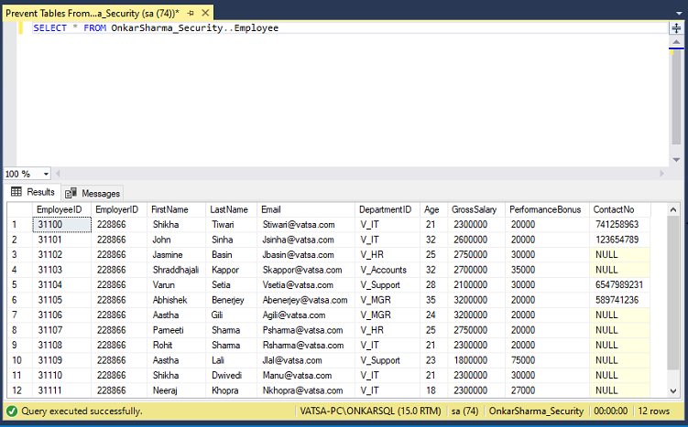The height and width of the screenshot is (427, 688).
Task: Click editor scrollbar up arrow
Action: click(677, 42)
